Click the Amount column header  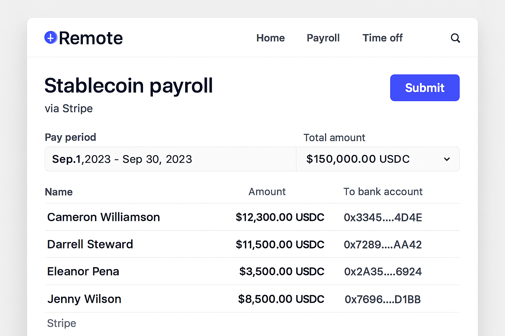pos(267,192)
